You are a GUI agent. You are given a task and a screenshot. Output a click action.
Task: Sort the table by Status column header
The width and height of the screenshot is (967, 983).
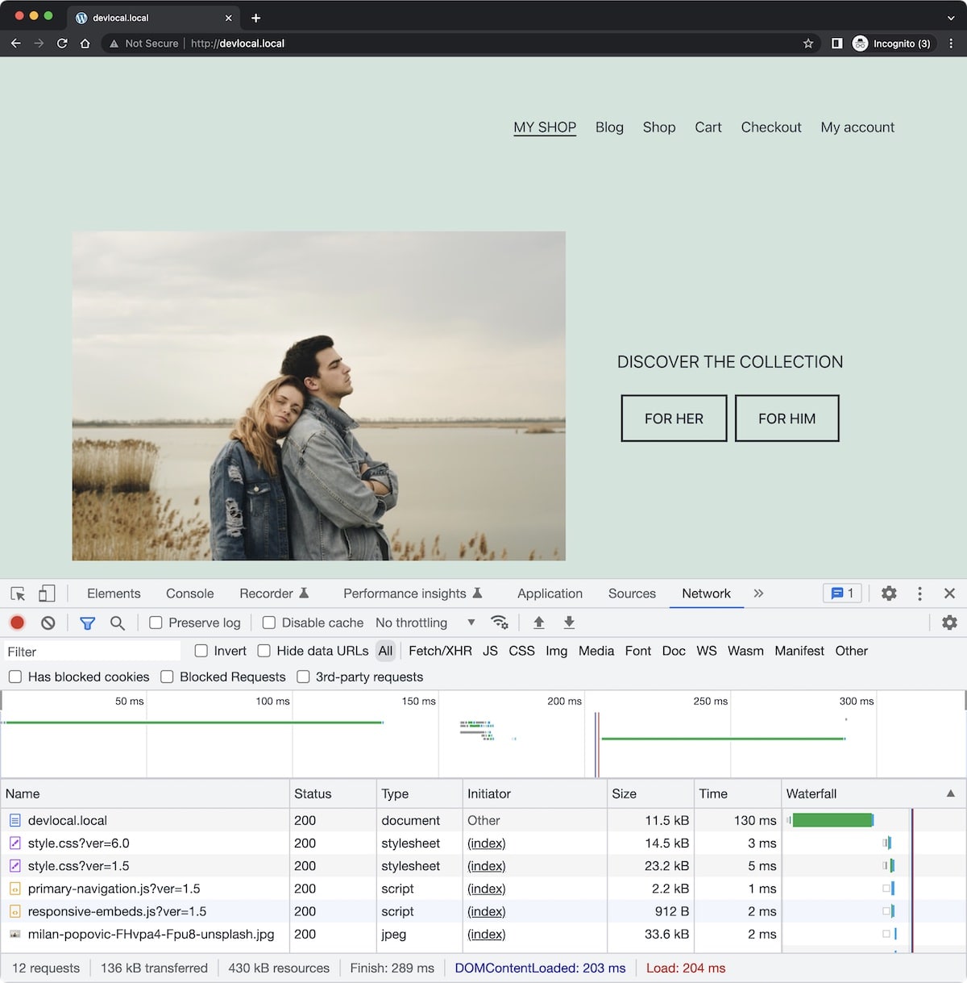point(332,793)
